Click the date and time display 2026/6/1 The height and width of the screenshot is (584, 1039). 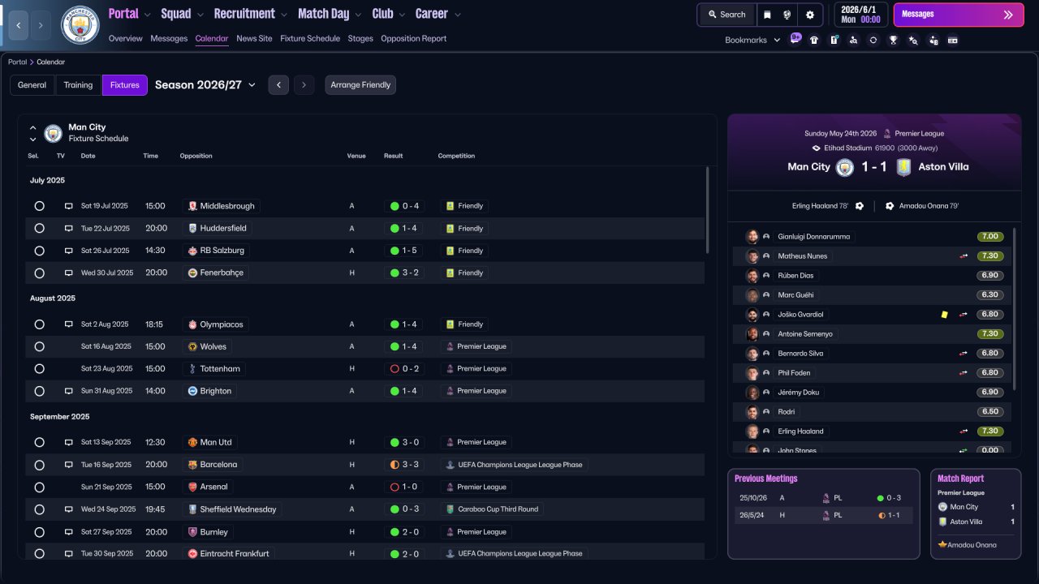(861, 15)
